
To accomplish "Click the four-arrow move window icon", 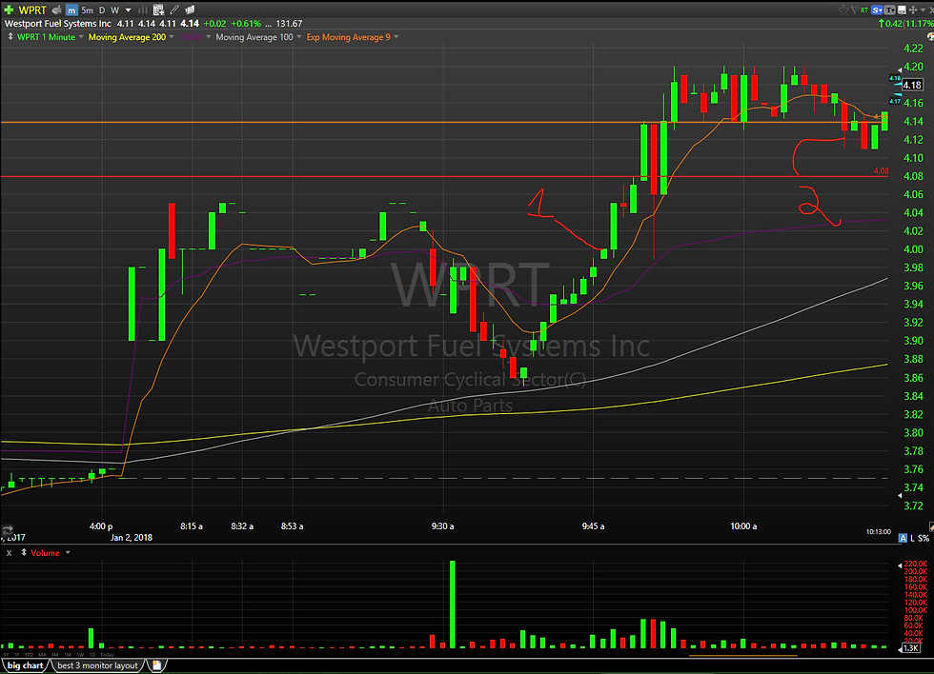I will (913, 10).
